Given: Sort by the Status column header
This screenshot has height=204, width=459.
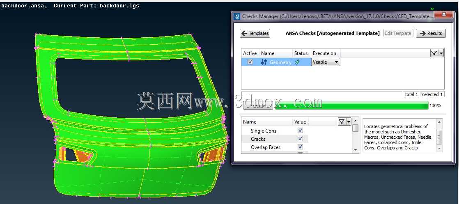Looking at the screenshot, I should pos(301,53).
